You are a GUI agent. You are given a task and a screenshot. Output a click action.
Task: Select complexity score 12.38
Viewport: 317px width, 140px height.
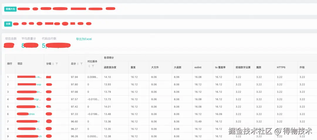coord(107,136)
